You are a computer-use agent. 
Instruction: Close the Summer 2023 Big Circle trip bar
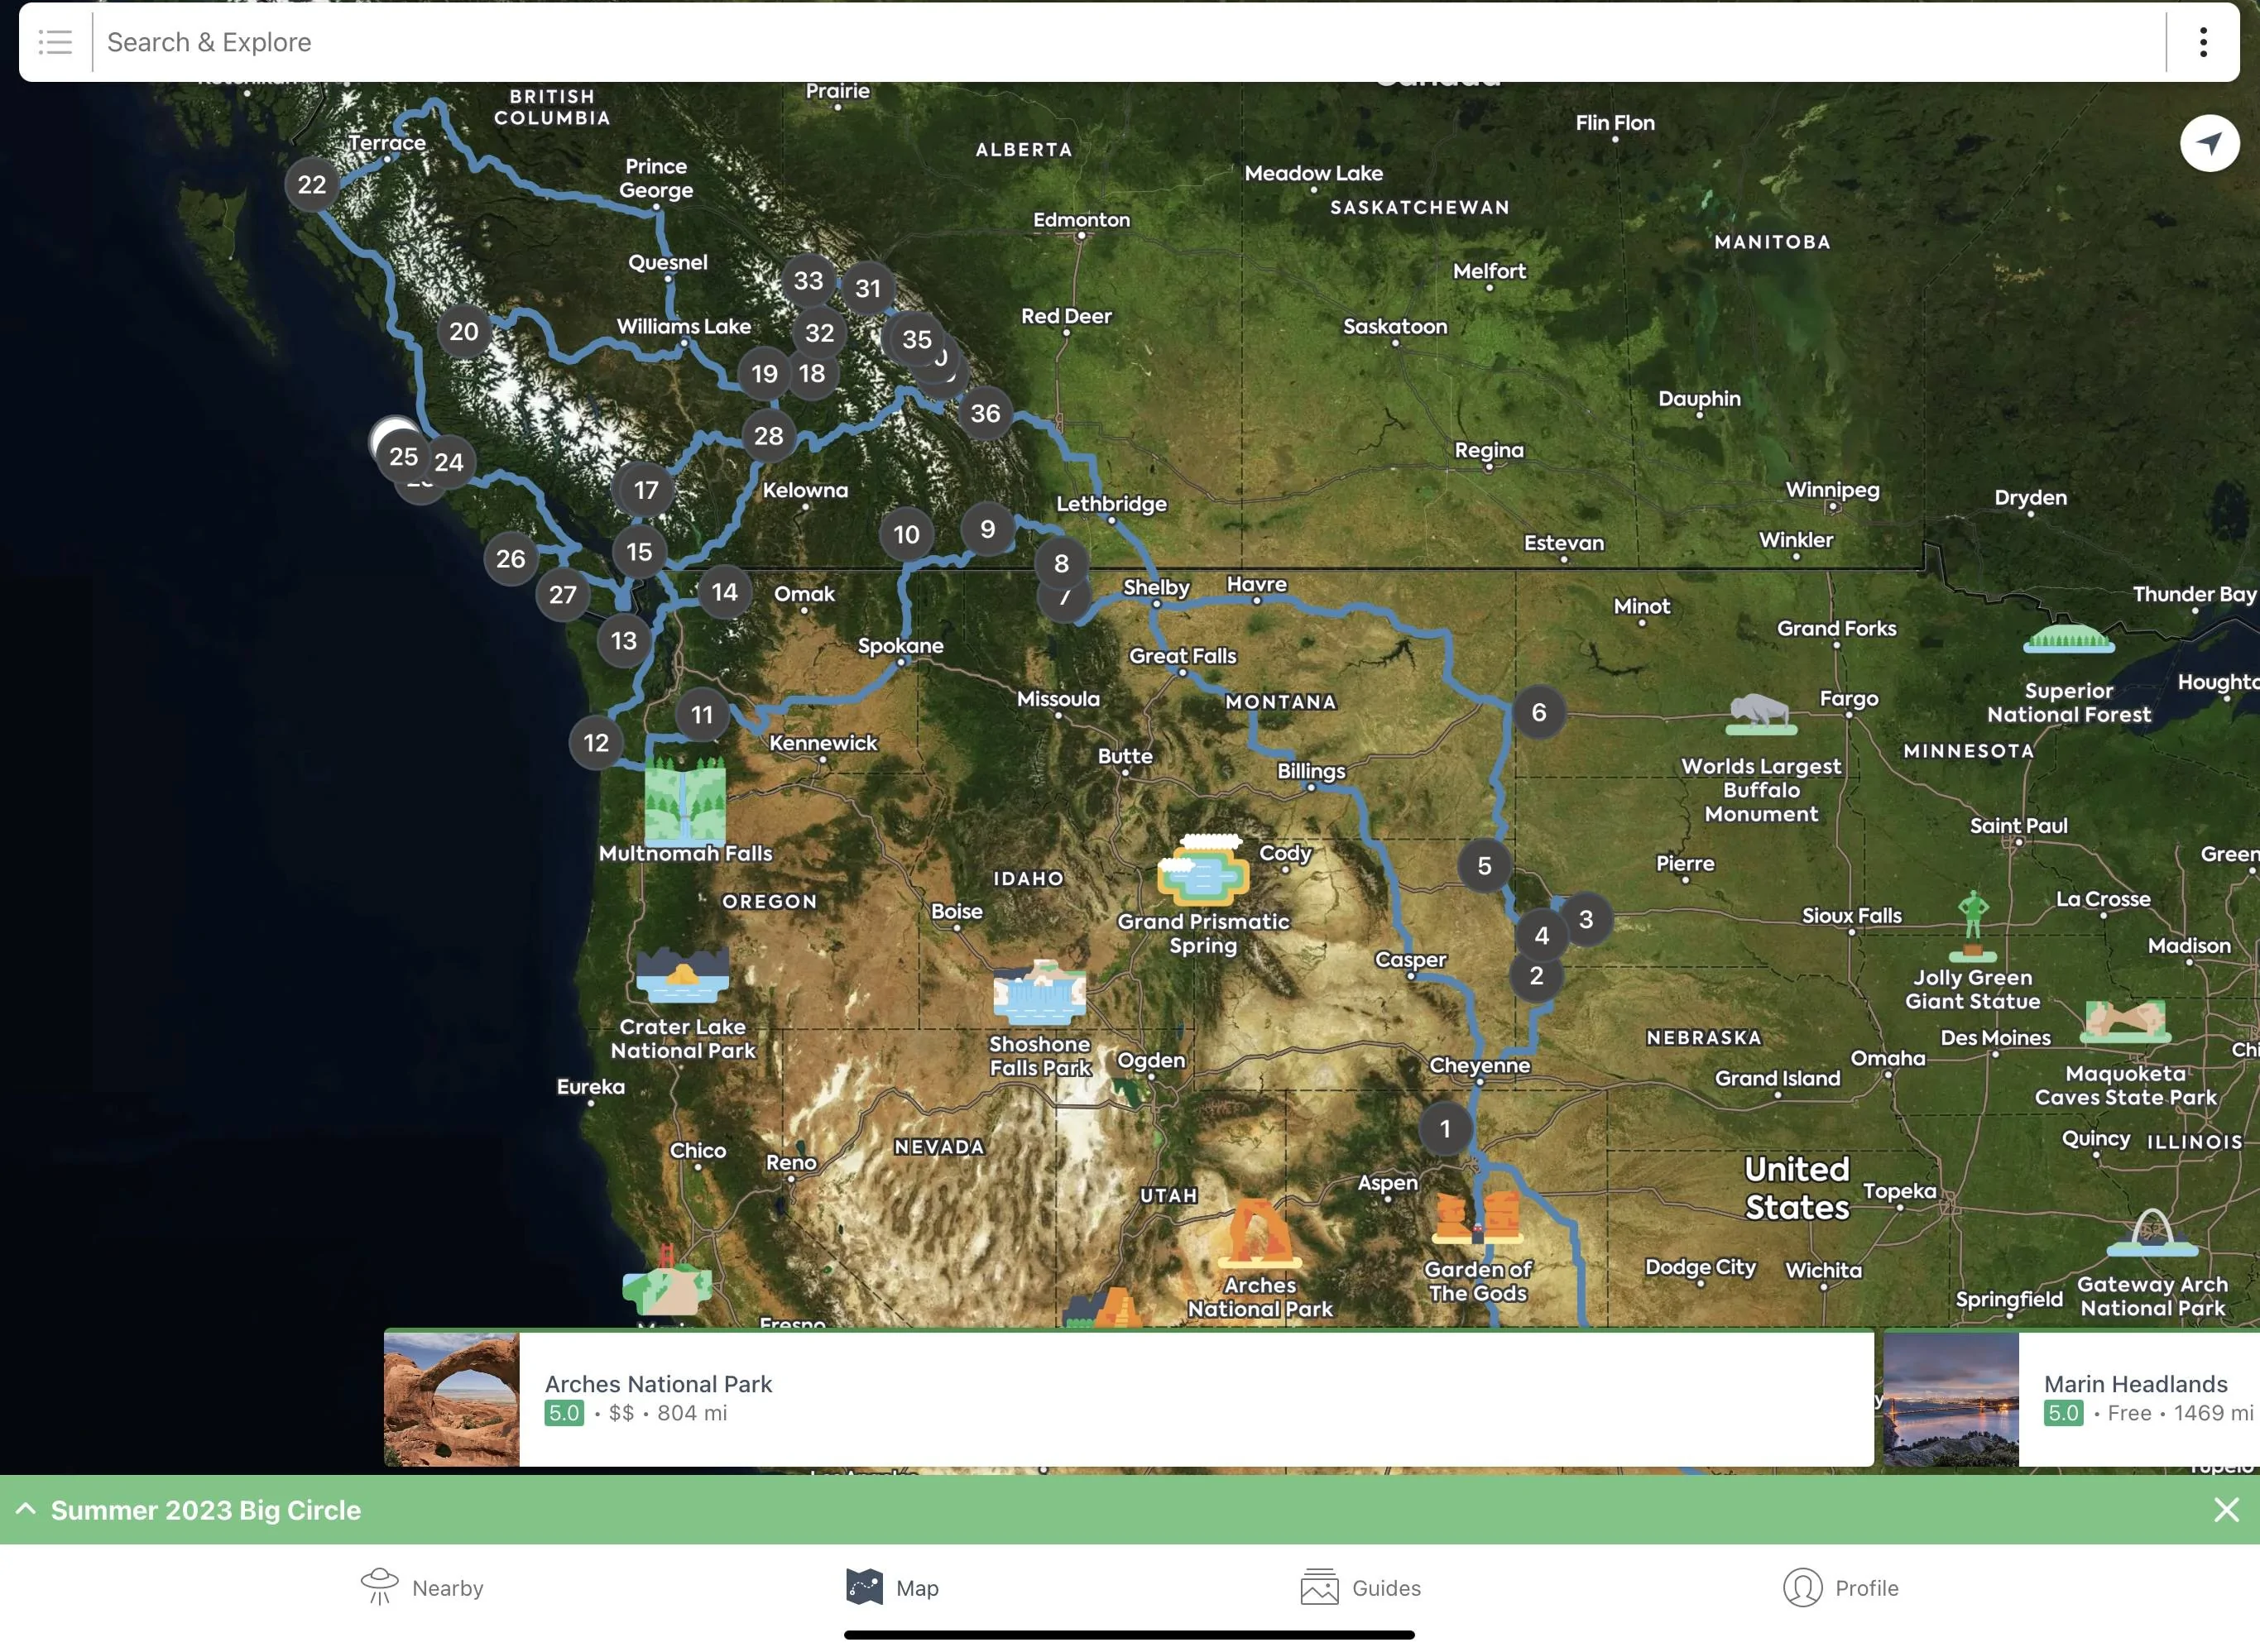[2226, 1509]
